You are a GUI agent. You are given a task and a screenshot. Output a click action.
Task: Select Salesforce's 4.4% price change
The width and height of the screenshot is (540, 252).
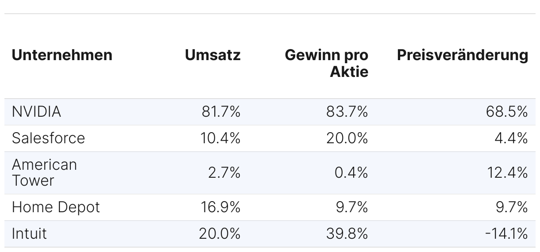(x=511, y=138)
